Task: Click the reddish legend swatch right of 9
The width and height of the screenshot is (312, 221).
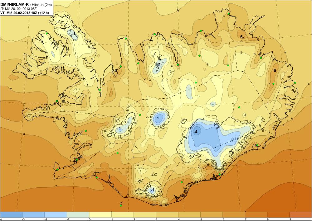Action: [301, 215]
